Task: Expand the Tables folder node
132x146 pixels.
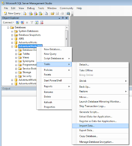Action: [16, 54]
